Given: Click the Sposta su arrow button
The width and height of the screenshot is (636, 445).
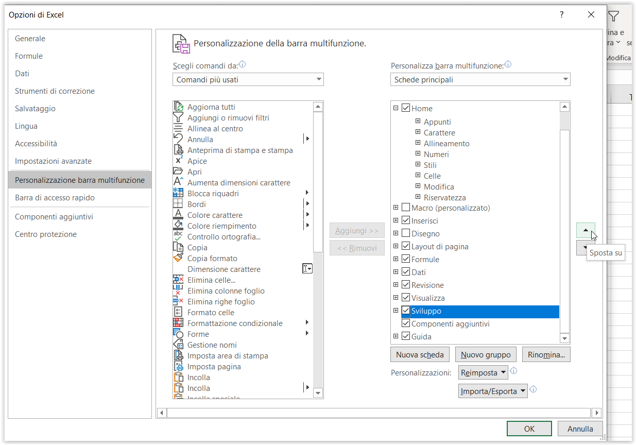Looking at the screenshot, I should pos(586,230).
